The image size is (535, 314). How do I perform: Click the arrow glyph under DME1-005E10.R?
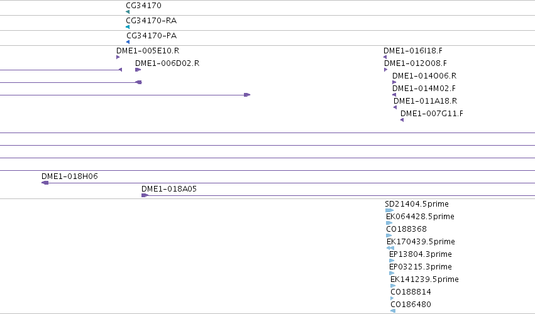coord(118,57)
